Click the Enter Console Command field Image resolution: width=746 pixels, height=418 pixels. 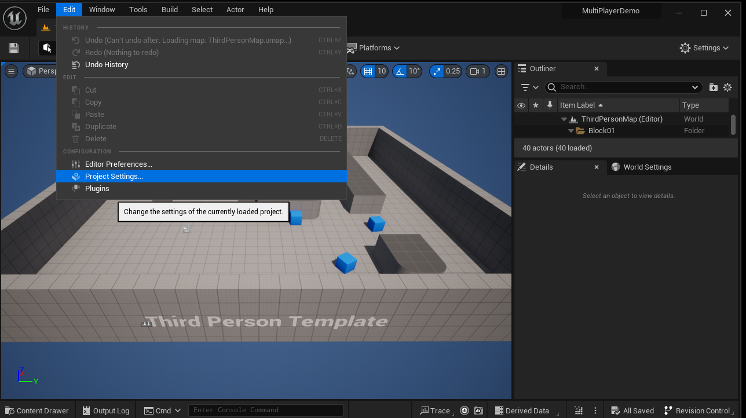coord(265,410)
